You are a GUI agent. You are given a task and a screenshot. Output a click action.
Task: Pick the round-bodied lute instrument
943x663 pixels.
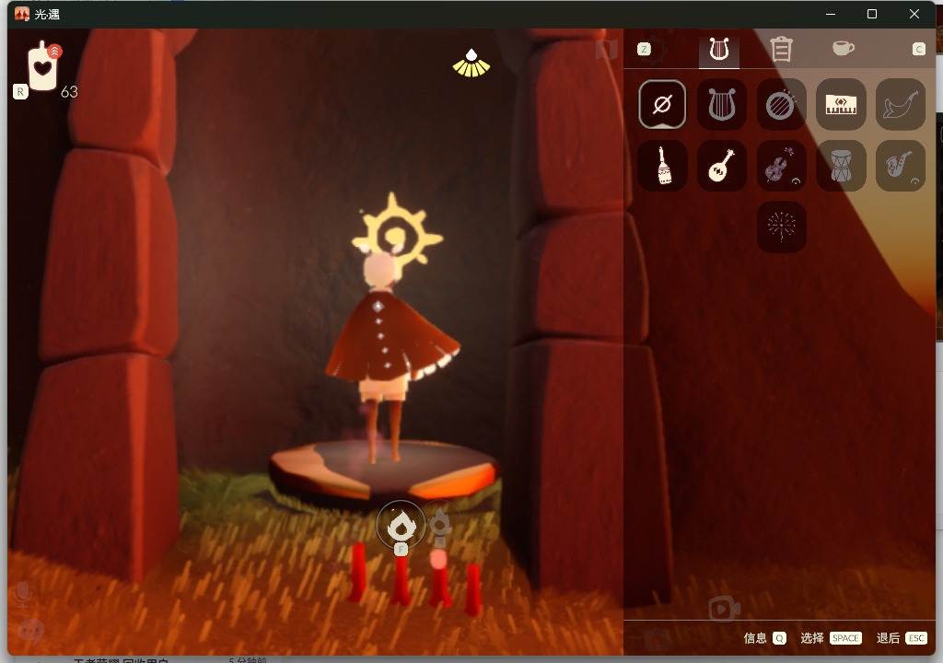point(721,166)
